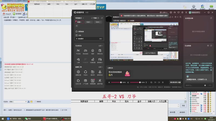Click the 语音解读 source icon
The height and width of the screenshot is (121, 216).
tap(77, 31)
